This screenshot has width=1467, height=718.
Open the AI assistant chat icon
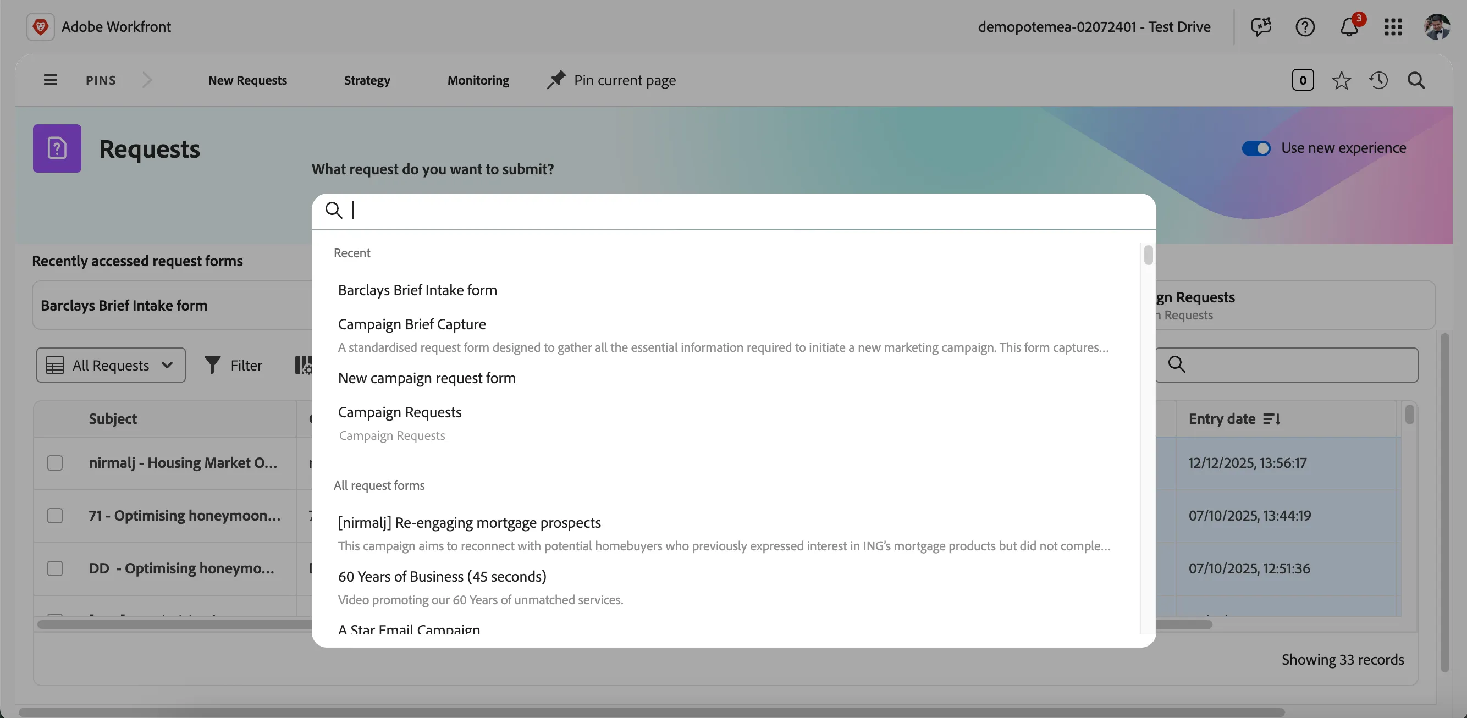pos(1261,27)
